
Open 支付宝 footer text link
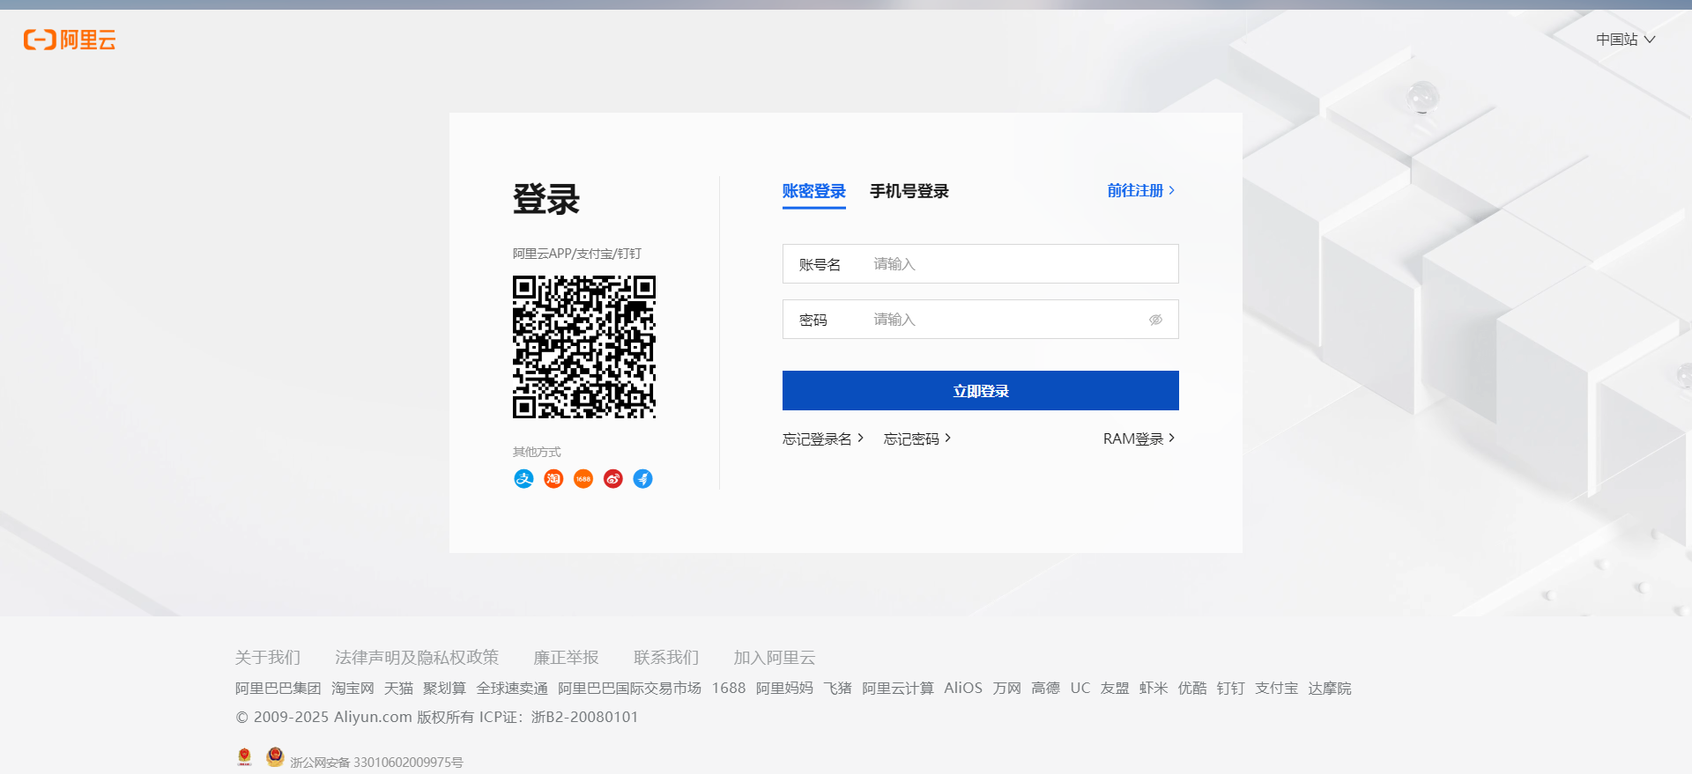coord(1277,689)
